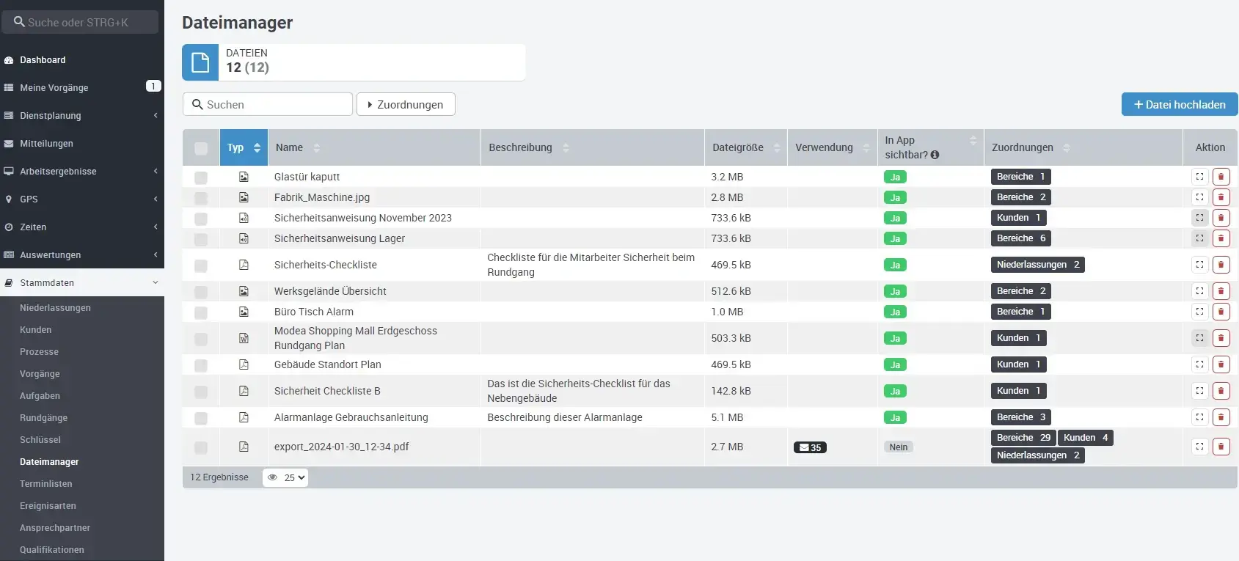Expand Arbeitsergebnisse submenu

pos(82,171)
